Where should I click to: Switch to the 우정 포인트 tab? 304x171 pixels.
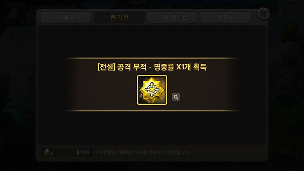pos(172,17)
